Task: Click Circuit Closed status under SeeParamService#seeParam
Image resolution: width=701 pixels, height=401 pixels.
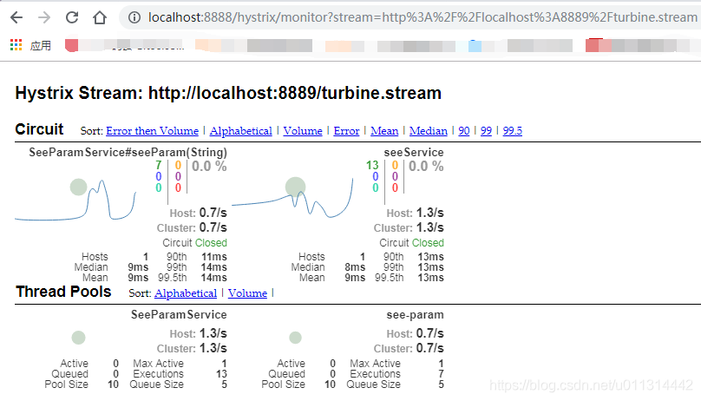Action: tap(195, 243)
